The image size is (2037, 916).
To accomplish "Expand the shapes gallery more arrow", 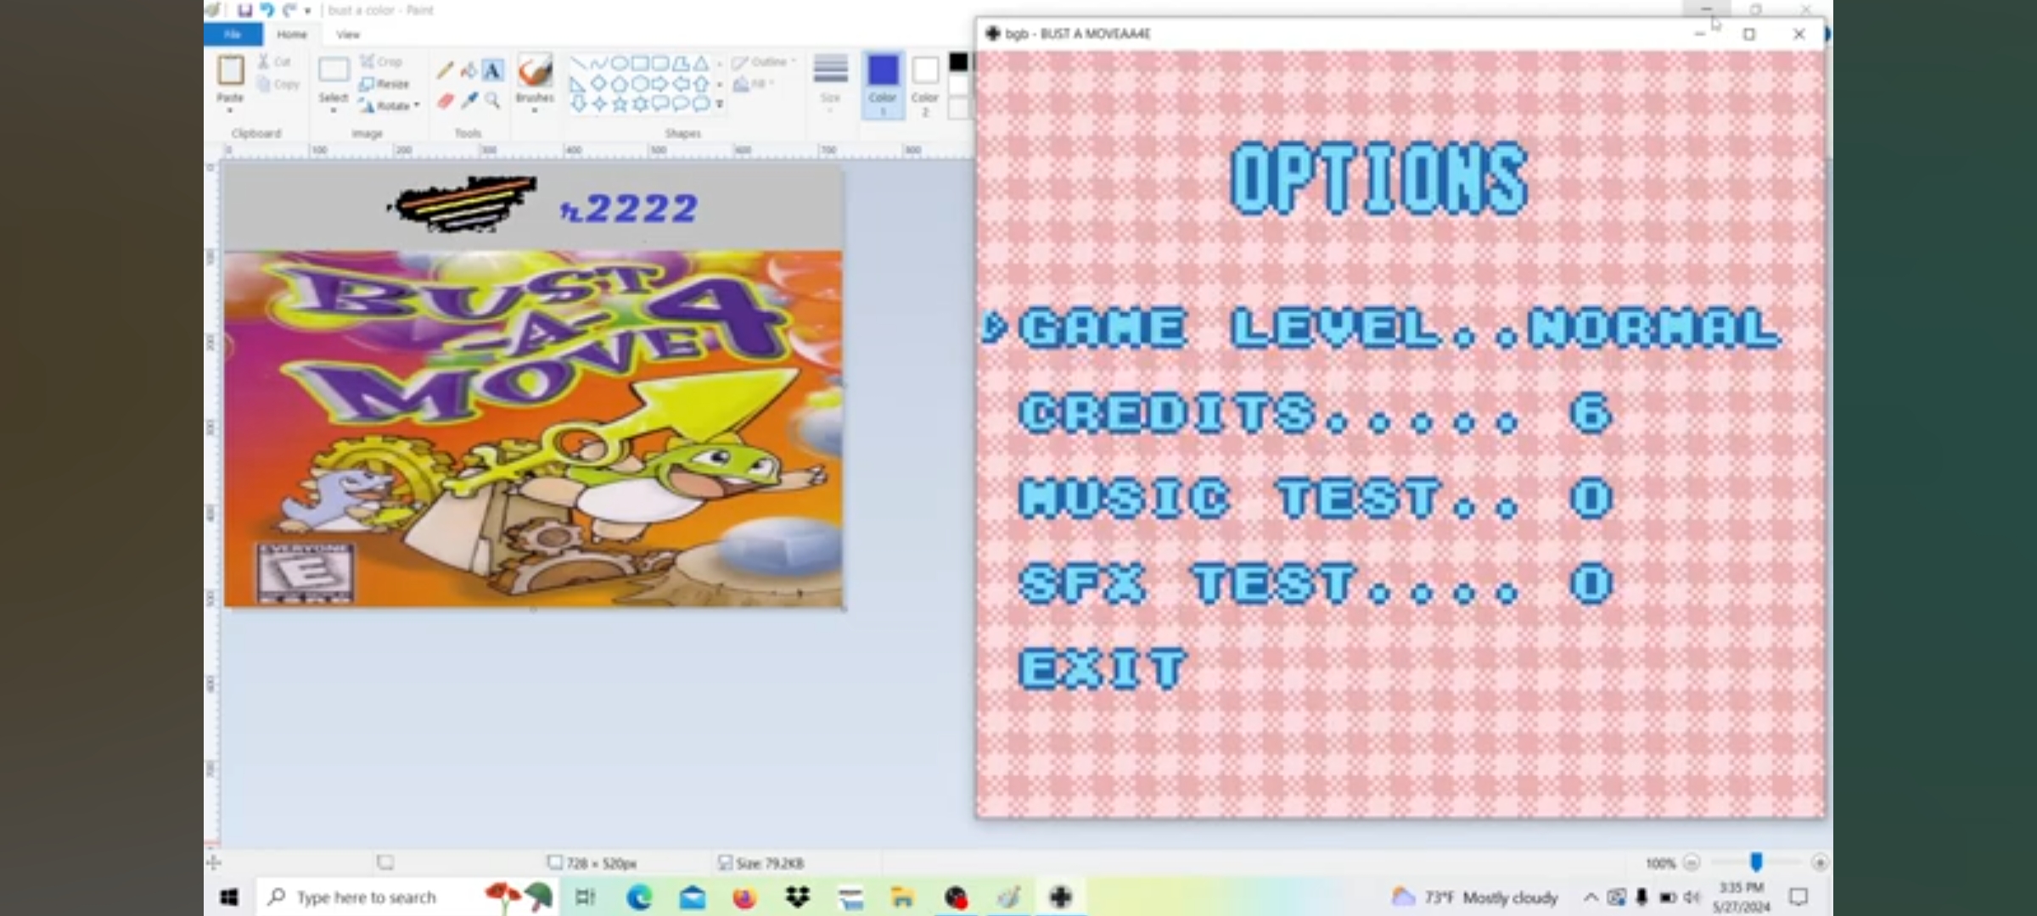I will pyautogui.click(x=720, y=104).
